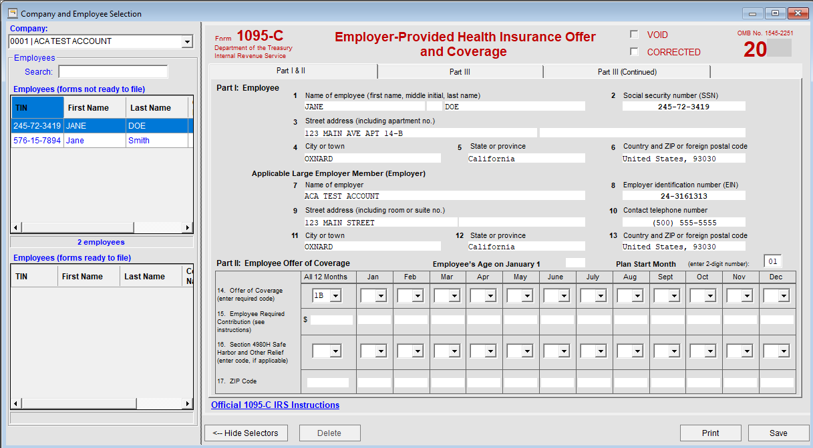Click the window title bar app icon
This screenshot has width=813, height=448.
point(12,13)
